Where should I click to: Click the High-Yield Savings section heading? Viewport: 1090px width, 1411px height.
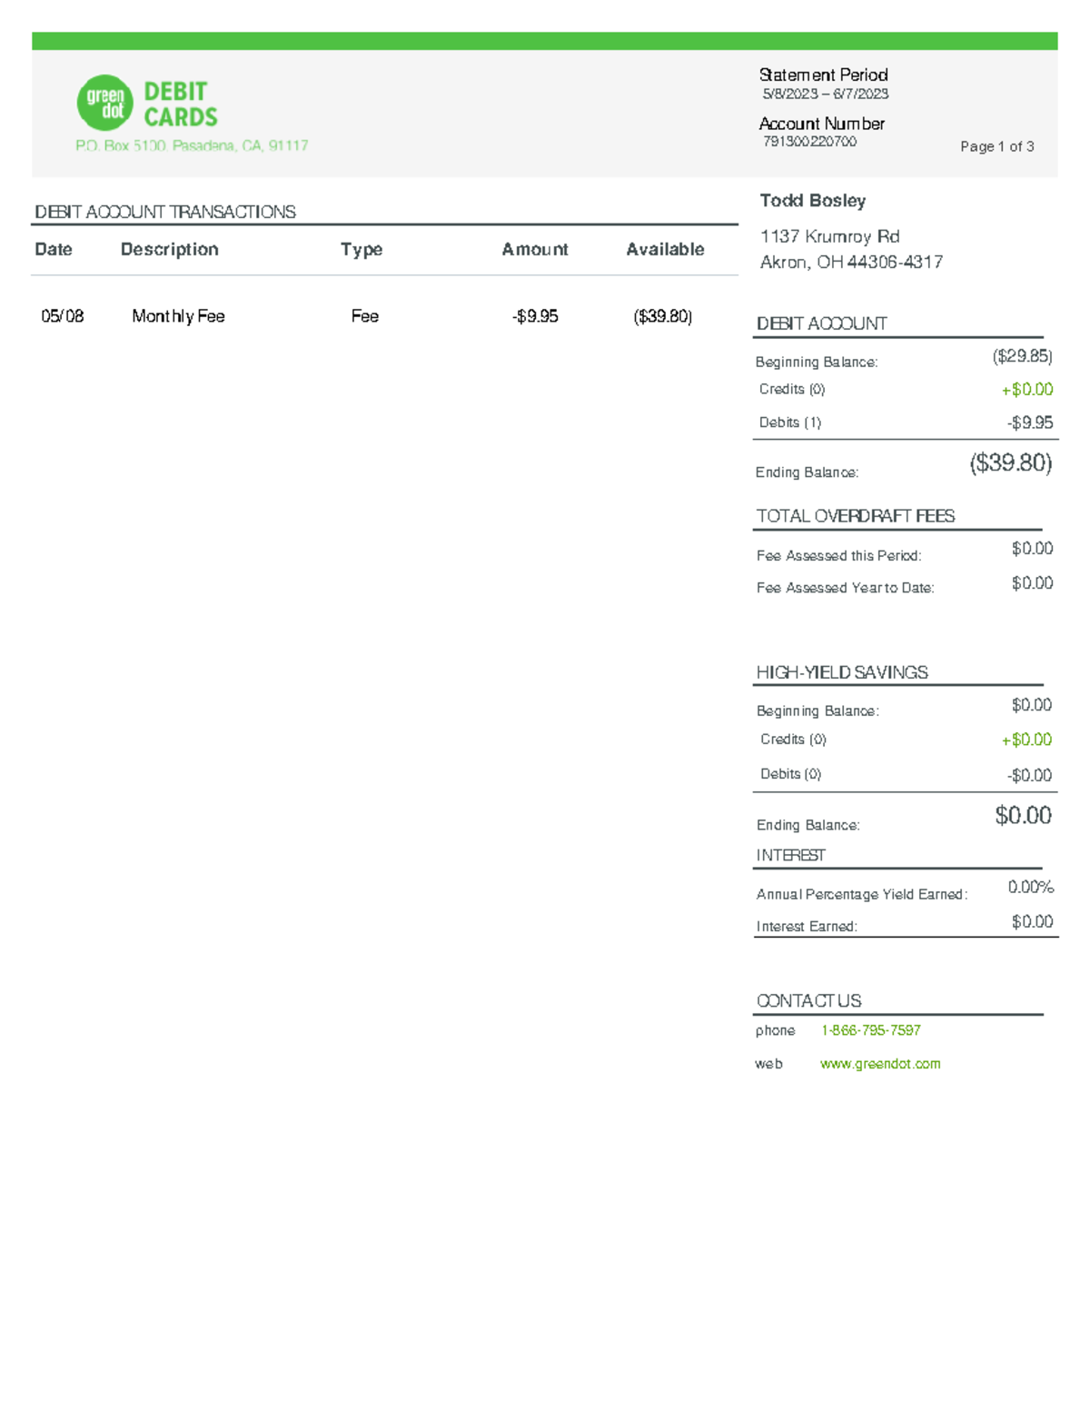pos(842,672)
